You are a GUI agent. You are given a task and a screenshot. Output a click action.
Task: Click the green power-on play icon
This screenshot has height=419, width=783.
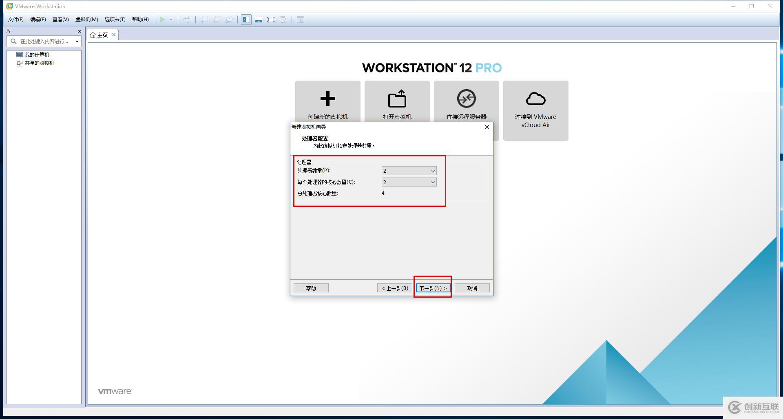tap(162, 20)
